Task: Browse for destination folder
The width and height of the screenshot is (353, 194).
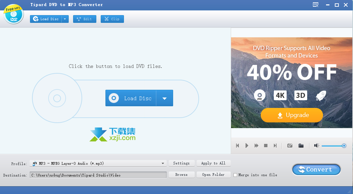Action: [181, 175]
